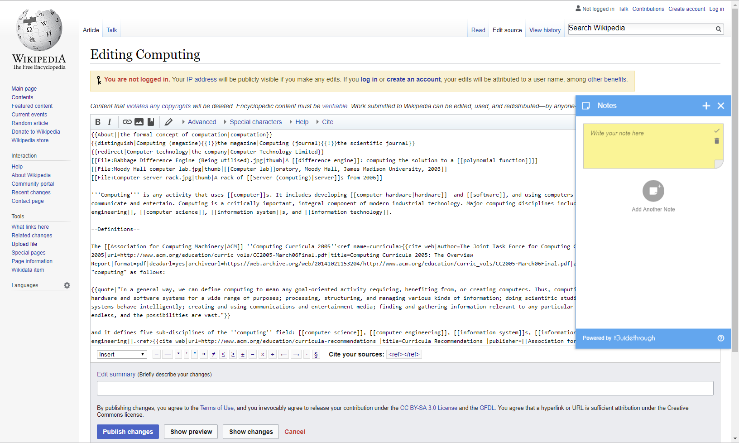Click the Guidethrough logo in Notes footer

634,338
